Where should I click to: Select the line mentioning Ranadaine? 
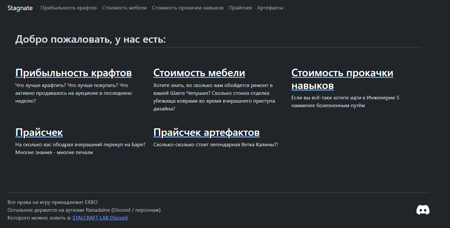84,210
